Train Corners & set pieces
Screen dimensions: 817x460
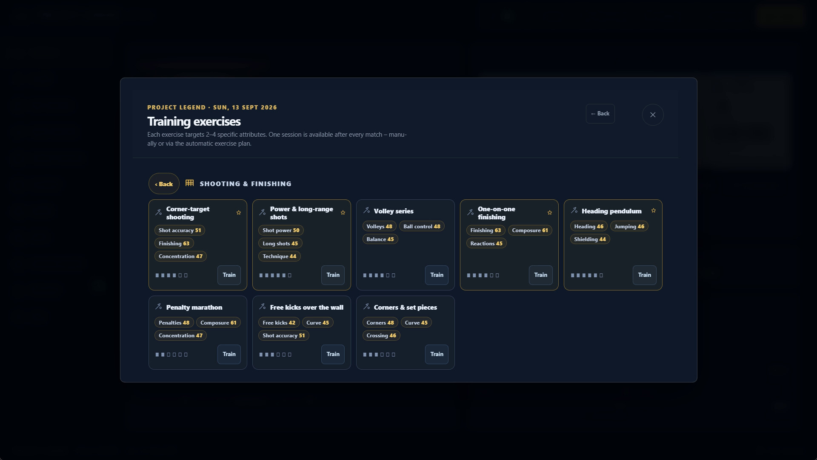point(437,354)
